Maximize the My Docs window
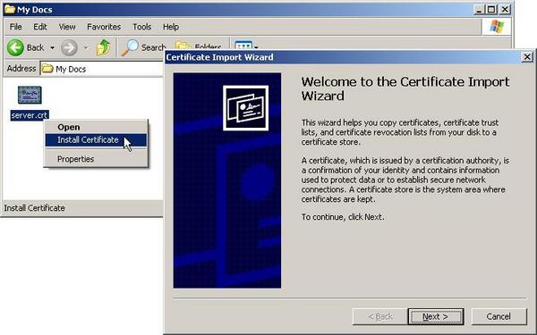Viewport: 537px width, 335px height. (491, 10)
